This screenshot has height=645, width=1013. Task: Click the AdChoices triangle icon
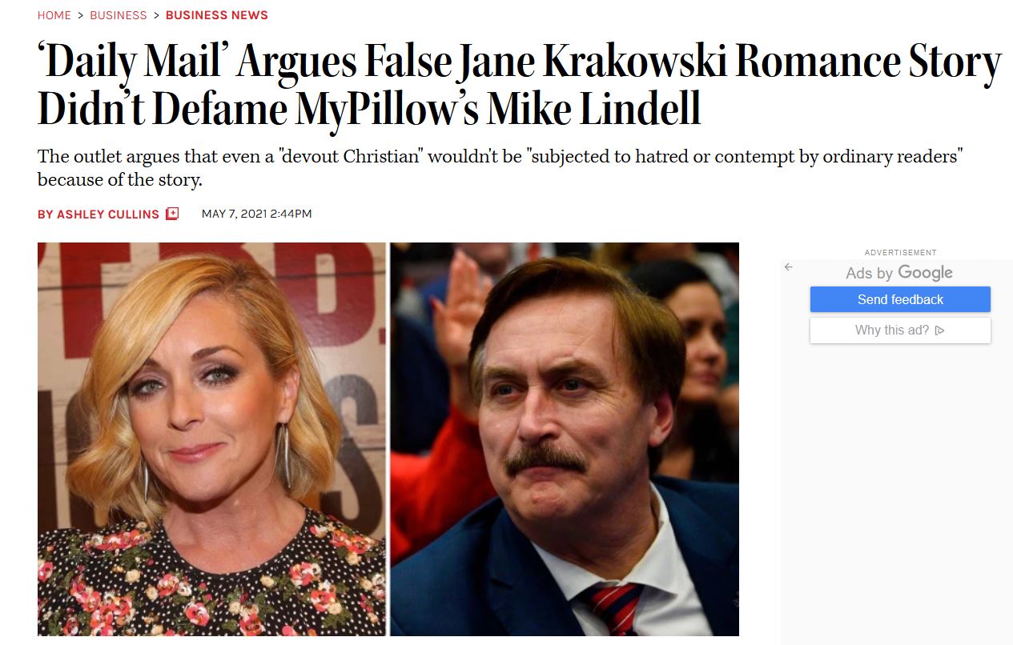[x=940, y=331]
